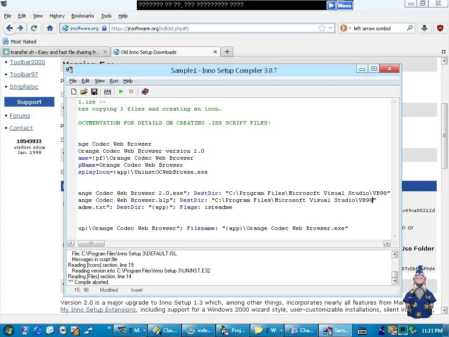Click the wizard character assistant
449x337 pixels.
(420, 292)
